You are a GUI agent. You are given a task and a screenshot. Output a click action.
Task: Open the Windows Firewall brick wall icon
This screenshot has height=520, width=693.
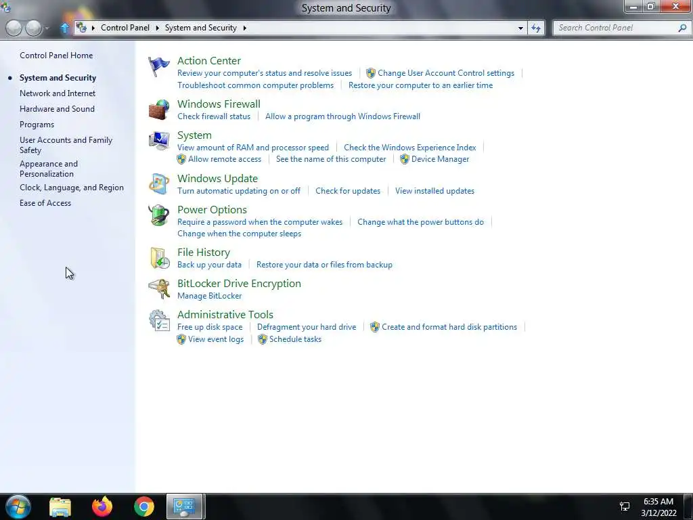pyautogui.click(x=158, y=110)
